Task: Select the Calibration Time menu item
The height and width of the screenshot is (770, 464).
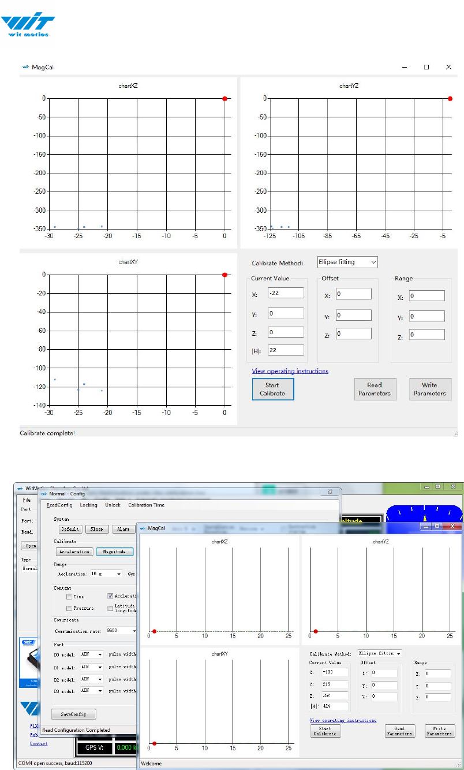Action: tap(146, 505)
